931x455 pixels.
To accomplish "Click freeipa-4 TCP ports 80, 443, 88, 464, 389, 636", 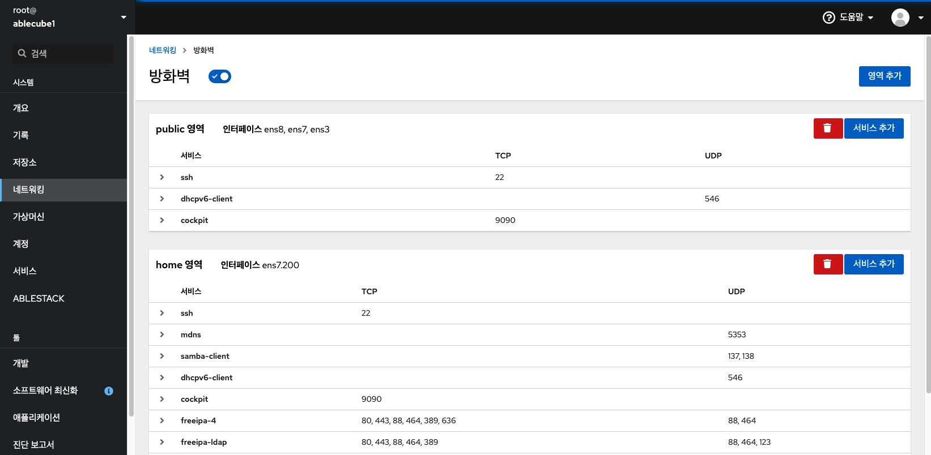I will tap(409, 420).
